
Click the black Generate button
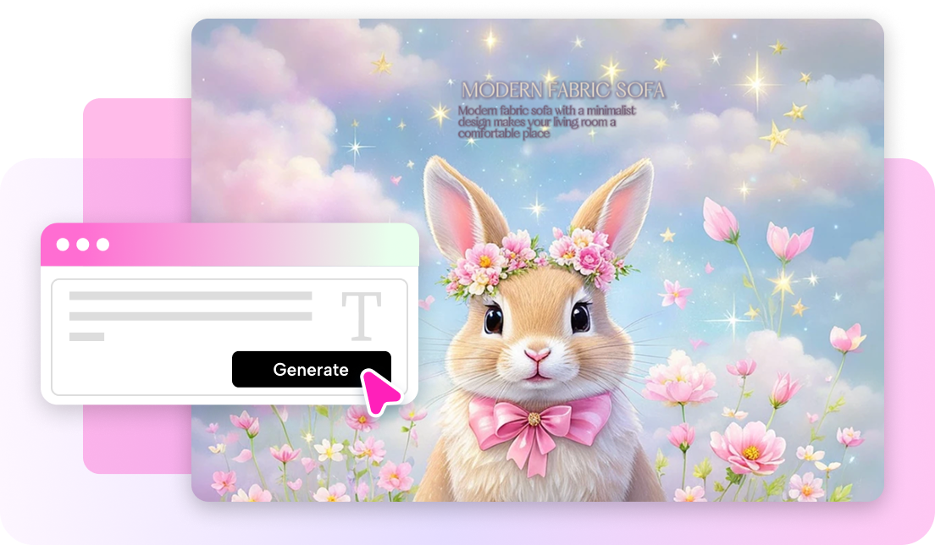(312, 369)
